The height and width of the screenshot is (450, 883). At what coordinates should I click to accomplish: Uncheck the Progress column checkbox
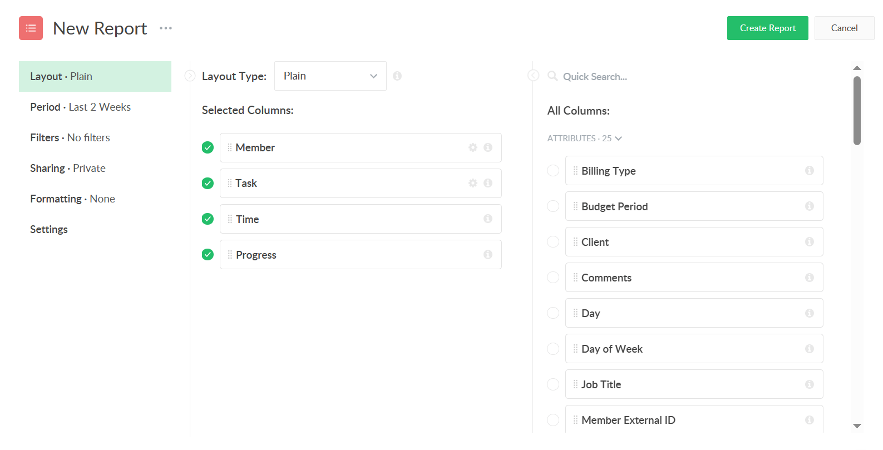coord(208,254)
